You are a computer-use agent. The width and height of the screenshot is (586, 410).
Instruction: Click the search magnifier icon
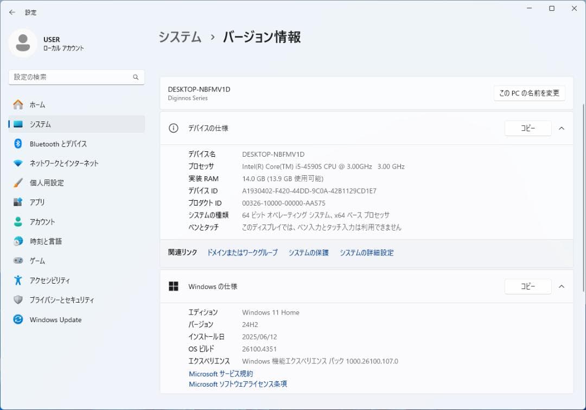tap(136, 78)
